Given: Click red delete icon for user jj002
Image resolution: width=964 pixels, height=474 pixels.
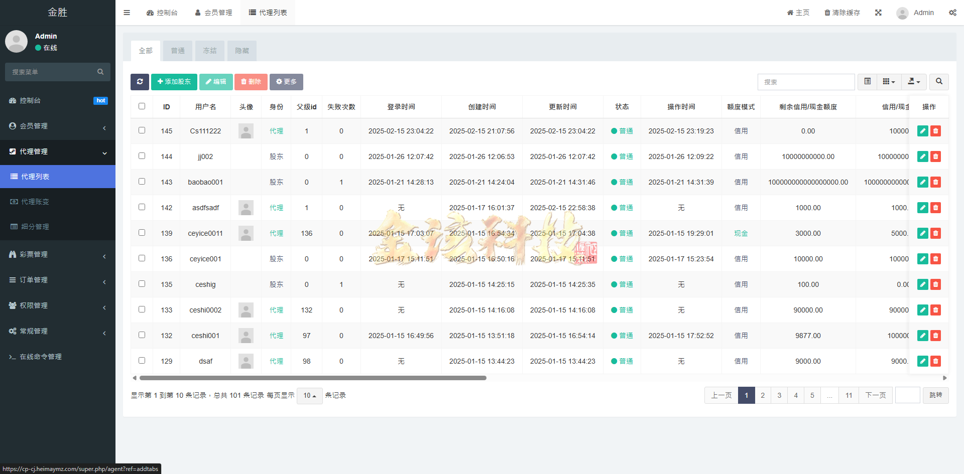Looking at the screenshot, I should [x=935, y=156].
